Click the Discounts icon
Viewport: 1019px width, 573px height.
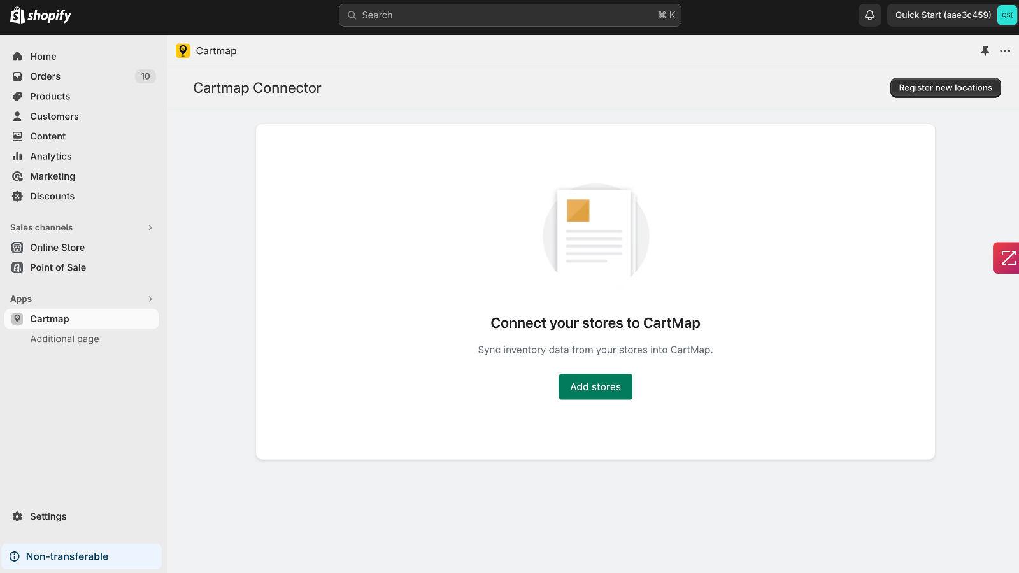tap(17, 196)
